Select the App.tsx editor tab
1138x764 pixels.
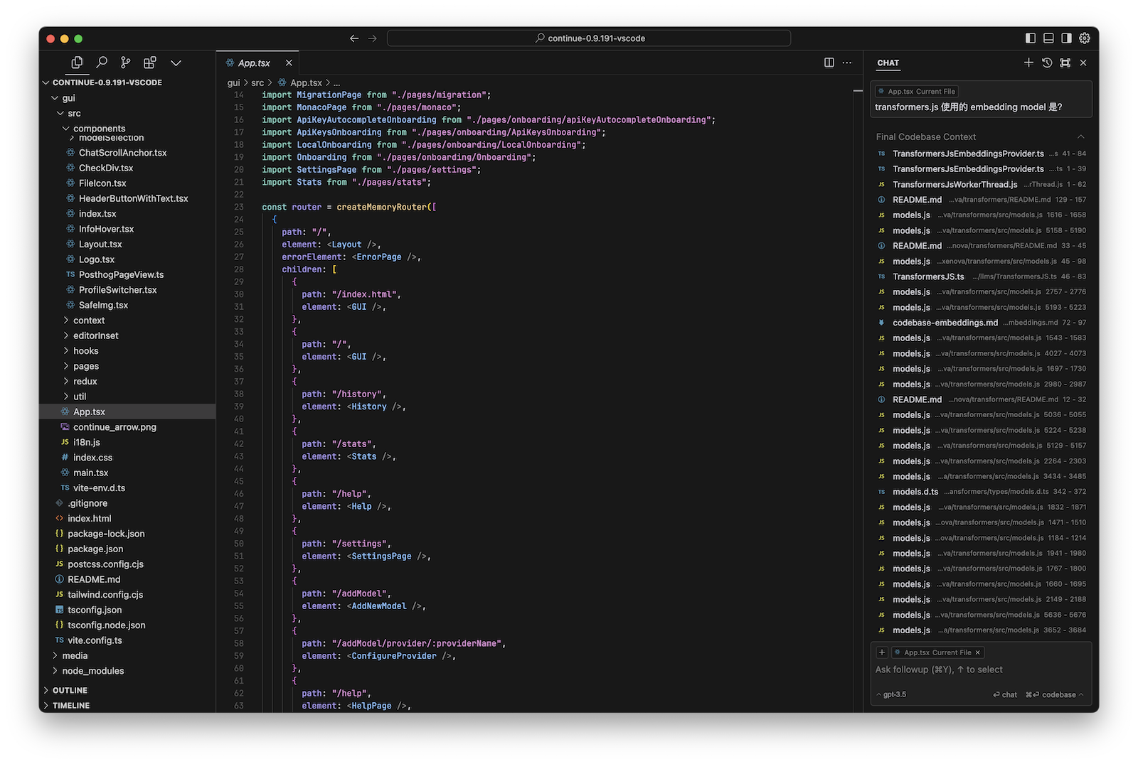[254, 63]
